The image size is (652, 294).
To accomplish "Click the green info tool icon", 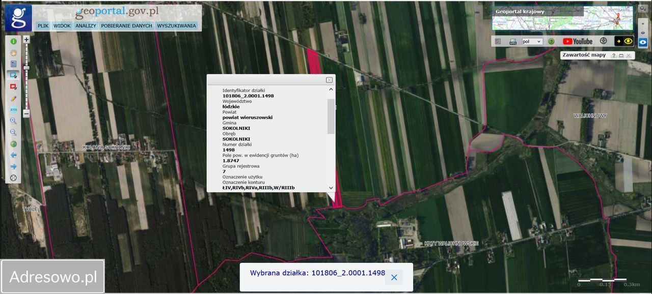I will tap(13, 41).
